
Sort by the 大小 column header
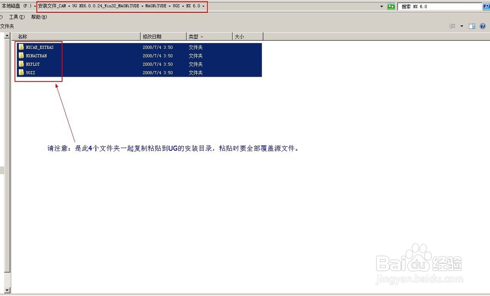[248, 37]
